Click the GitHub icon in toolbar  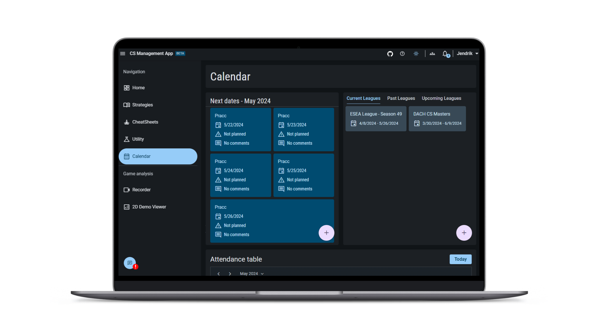tap(390, 54)
